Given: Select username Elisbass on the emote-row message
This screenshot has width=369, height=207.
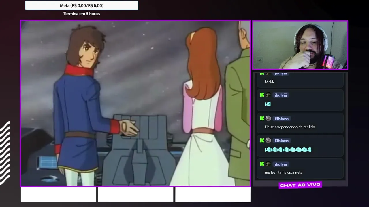Looking at the screenshot, I should 282,141.
